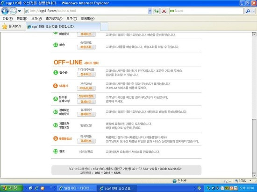Click the orange step 5 제품불일치 icon
257x192 pixels.
click(56, 138)
